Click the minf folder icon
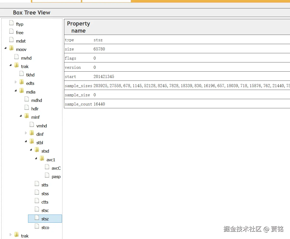290x239 pixels. click(x=27, y=116)
